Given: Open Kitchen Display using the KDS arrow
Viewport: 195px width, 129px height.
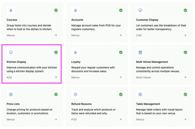Looking at the screenshot, I should tap(56, 77).
